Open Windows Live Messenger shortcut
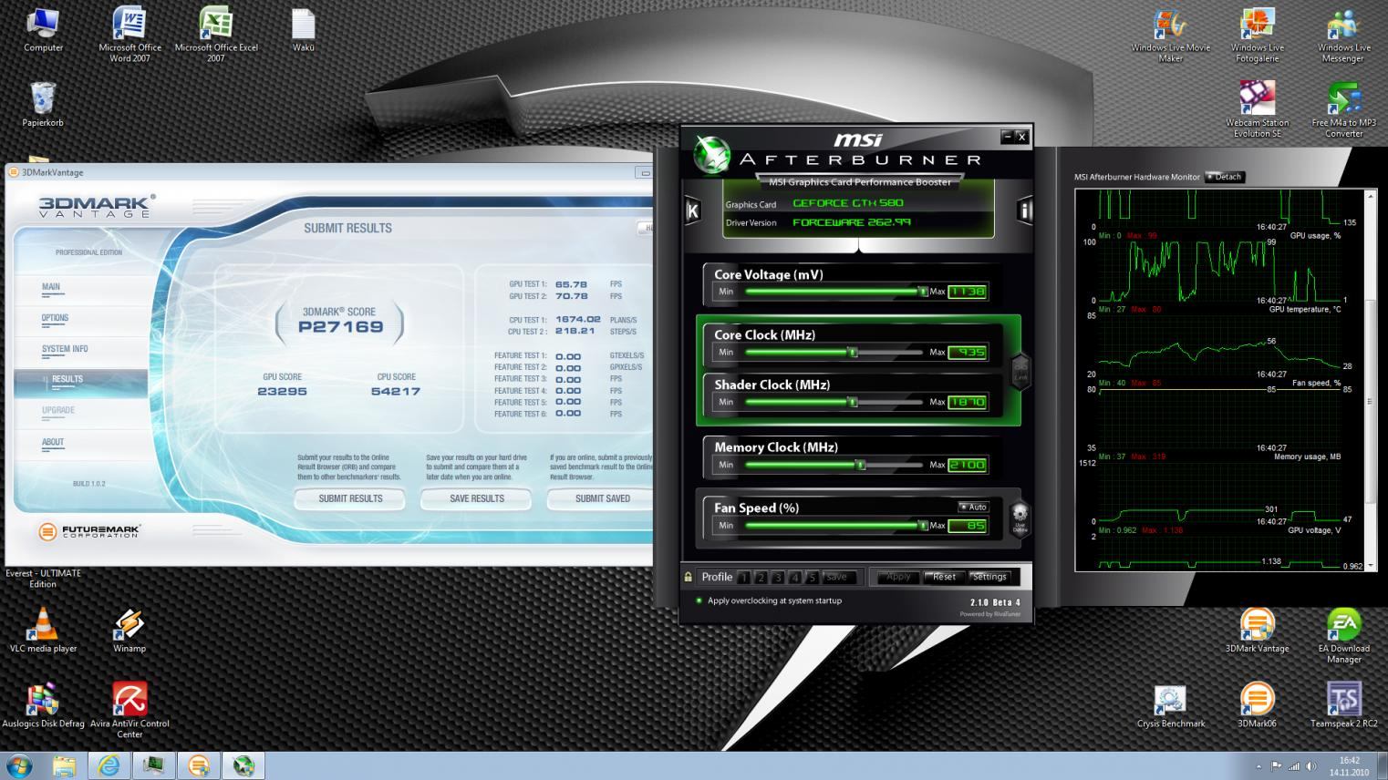This screenshot has width=1388, height=780. [1343, 36]
